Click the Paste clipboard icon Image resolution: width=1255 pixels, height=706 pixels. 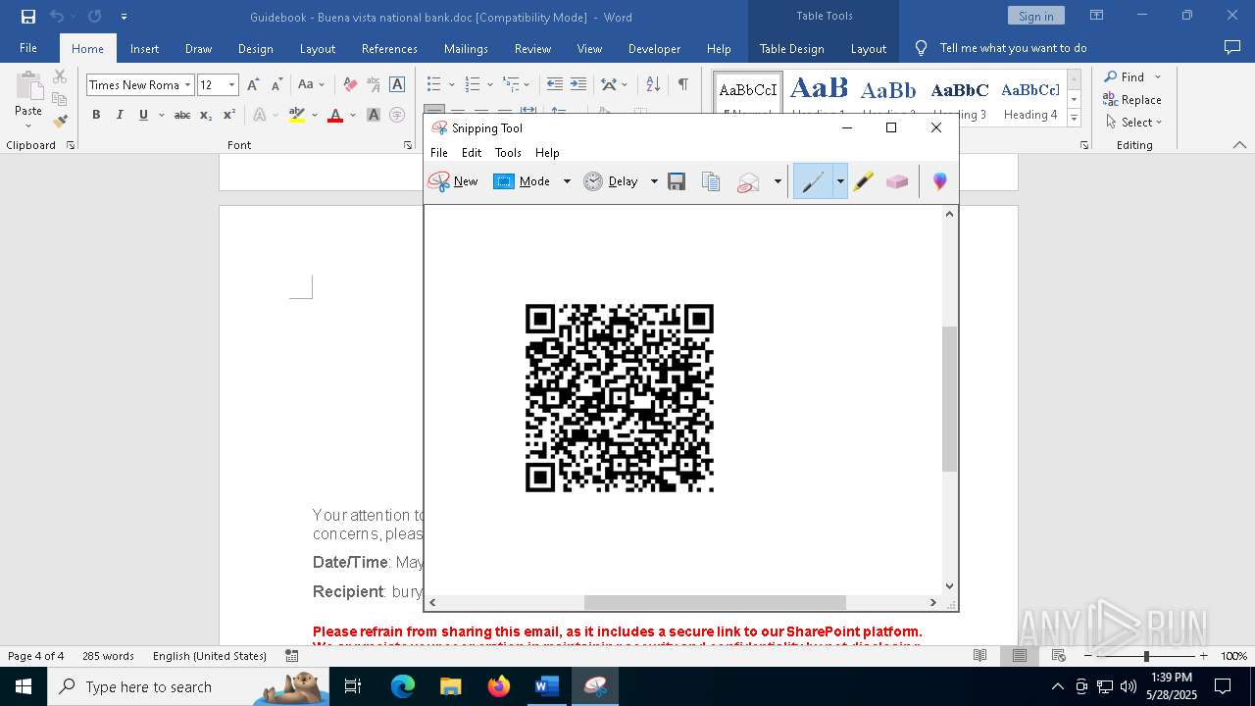(28, 88)
